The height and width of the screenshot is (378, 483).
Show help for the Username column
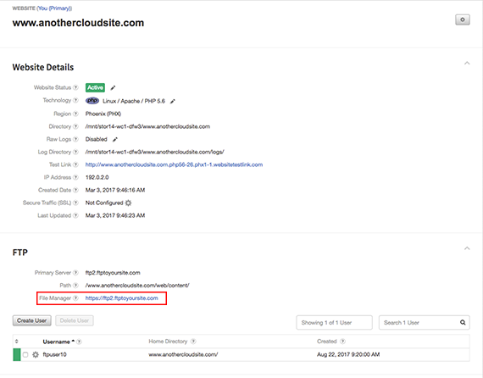(x=79, y=342)
